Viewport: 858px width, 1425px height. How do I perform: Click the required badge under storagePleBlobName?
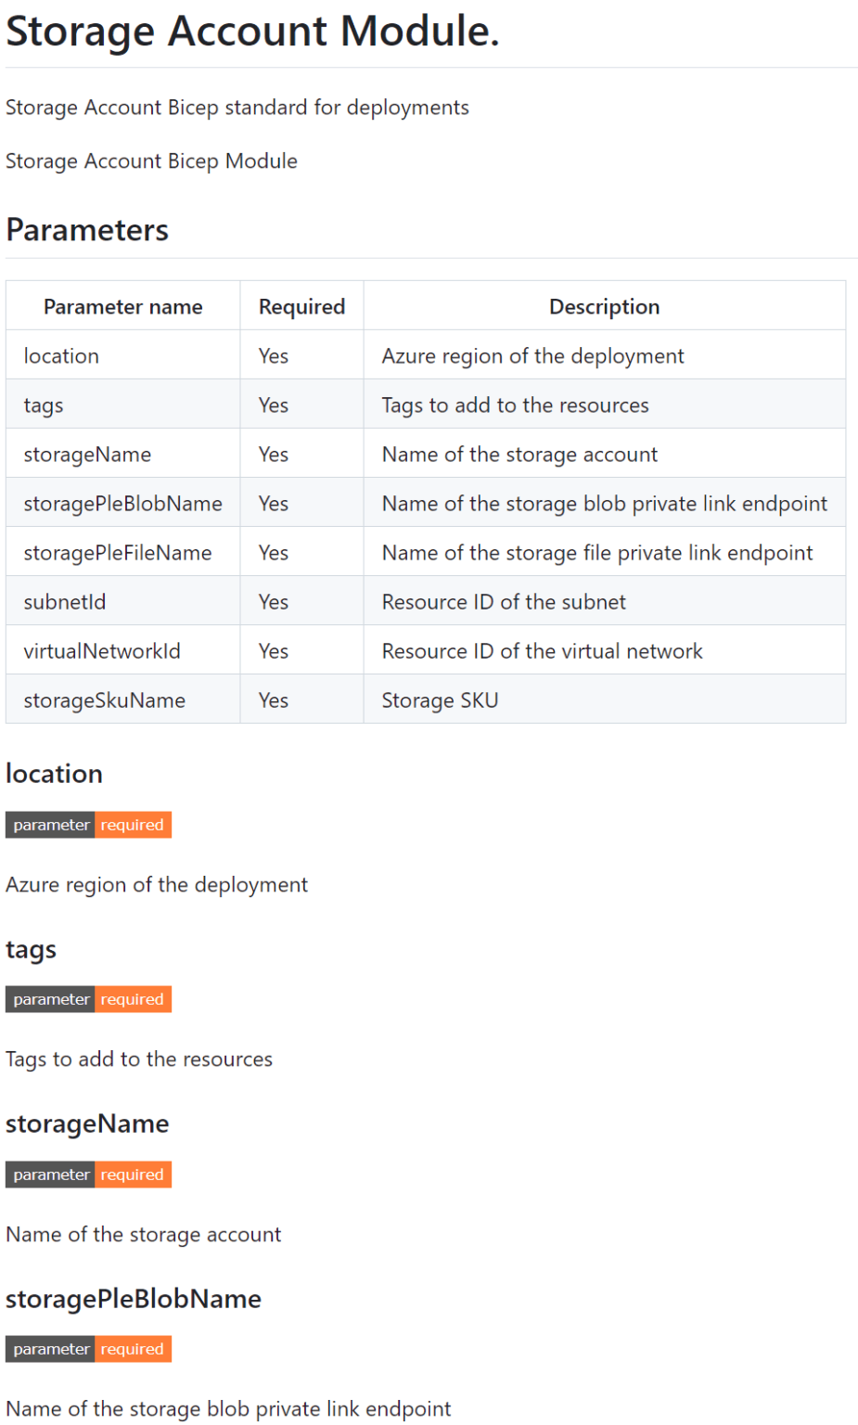point(132,1349)
